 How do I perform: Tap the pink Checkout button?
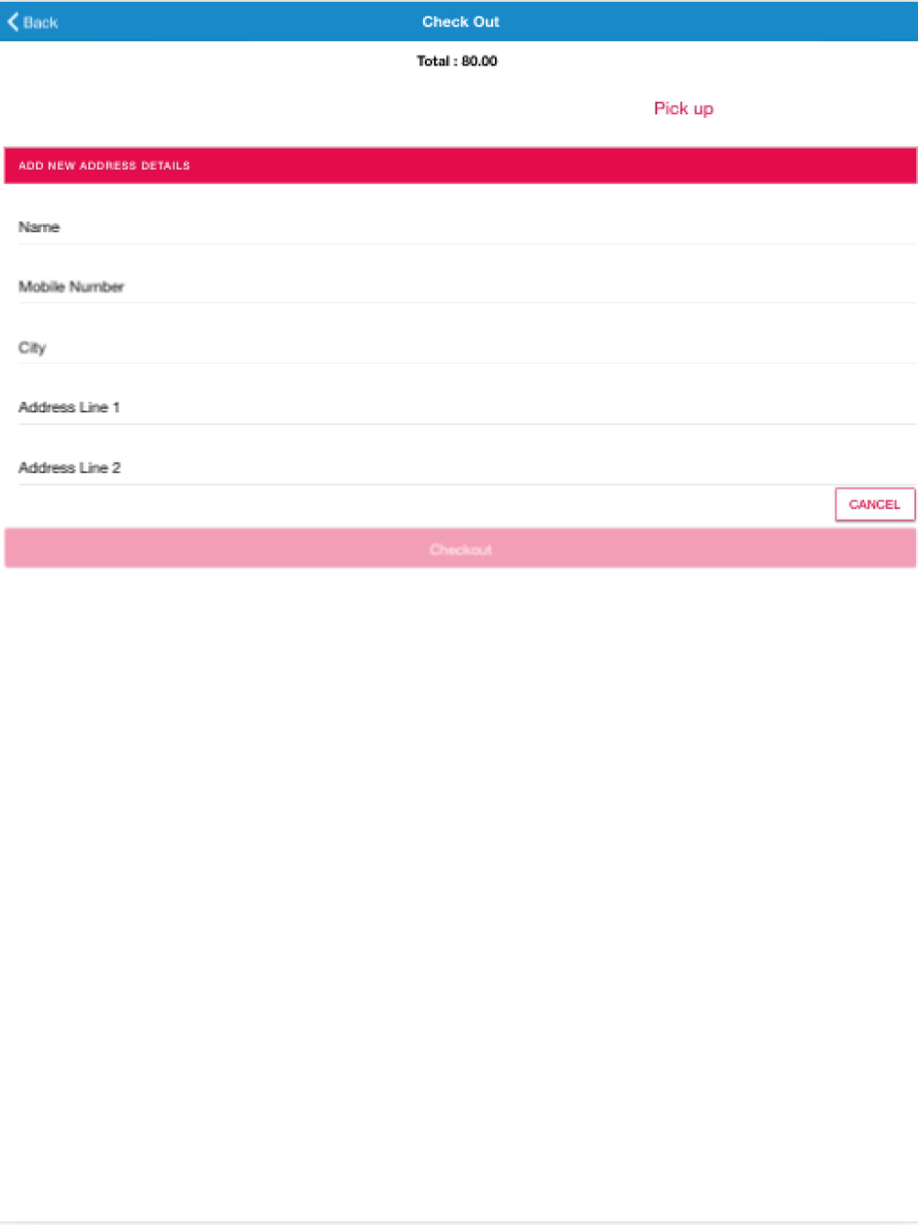[460, 548]
